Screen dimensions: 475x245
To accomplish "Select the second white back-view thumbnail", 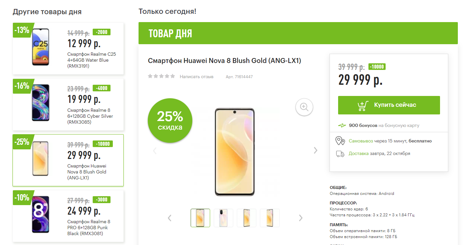I will (223, 218).
